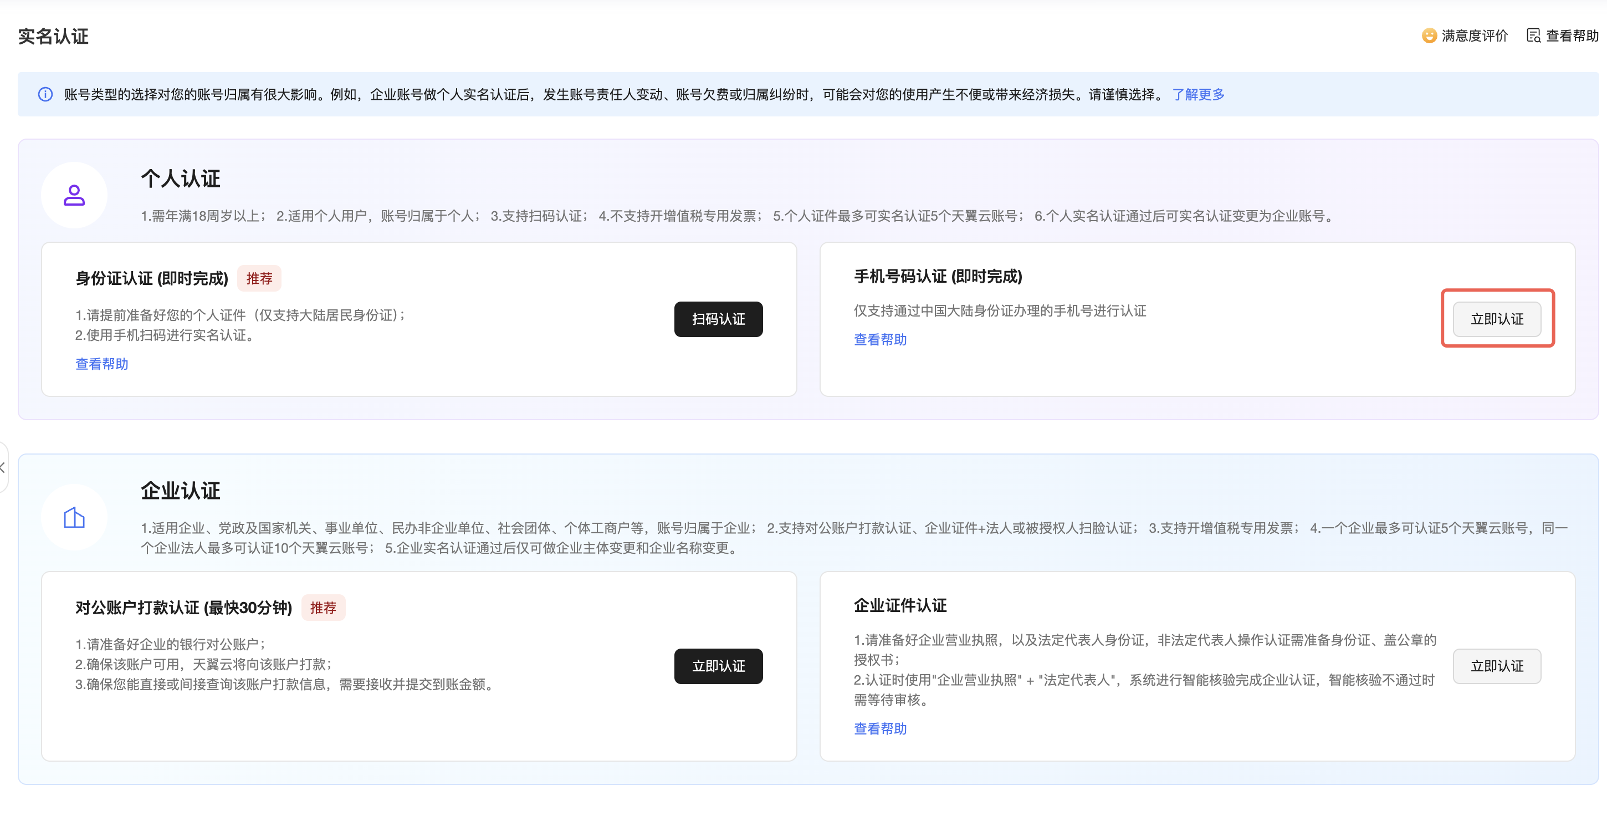The image size is (1607, 826).
Task: Click the satisfaction rating smiley icon
Action: click(x=1429, y=35)
